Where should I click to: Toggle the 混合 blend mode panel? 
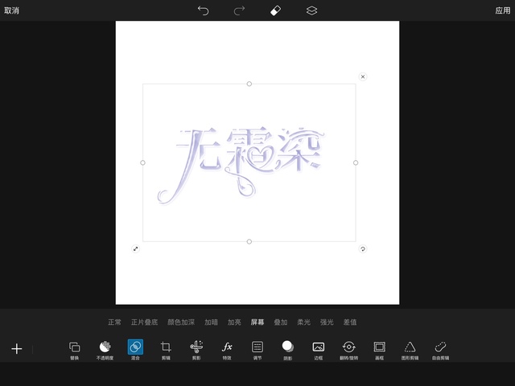(135, 349)
